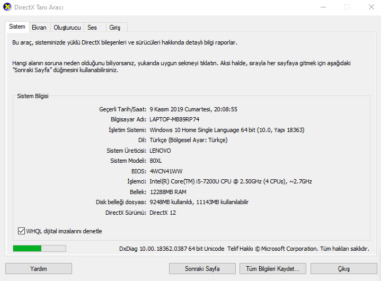Click the İşlemci value Intel Core i5-7200U
Viewport: 381px width, 281px height.
(231, 181)
